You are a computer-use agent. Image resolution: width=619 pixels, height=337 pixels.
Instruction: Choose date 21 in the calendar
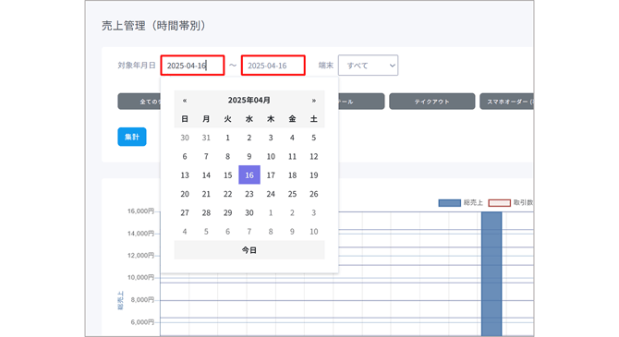click(206, 194)
